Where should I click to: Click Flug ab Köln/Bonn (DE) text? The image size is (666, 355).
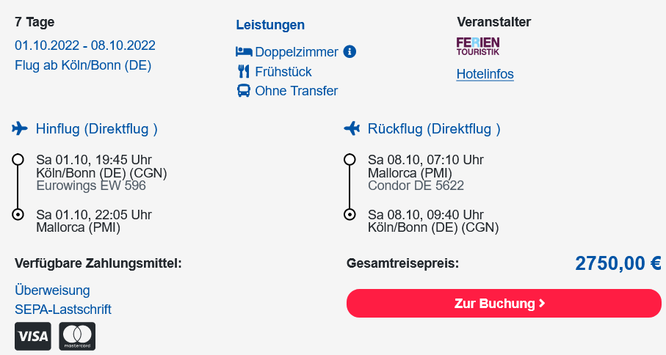83,65
